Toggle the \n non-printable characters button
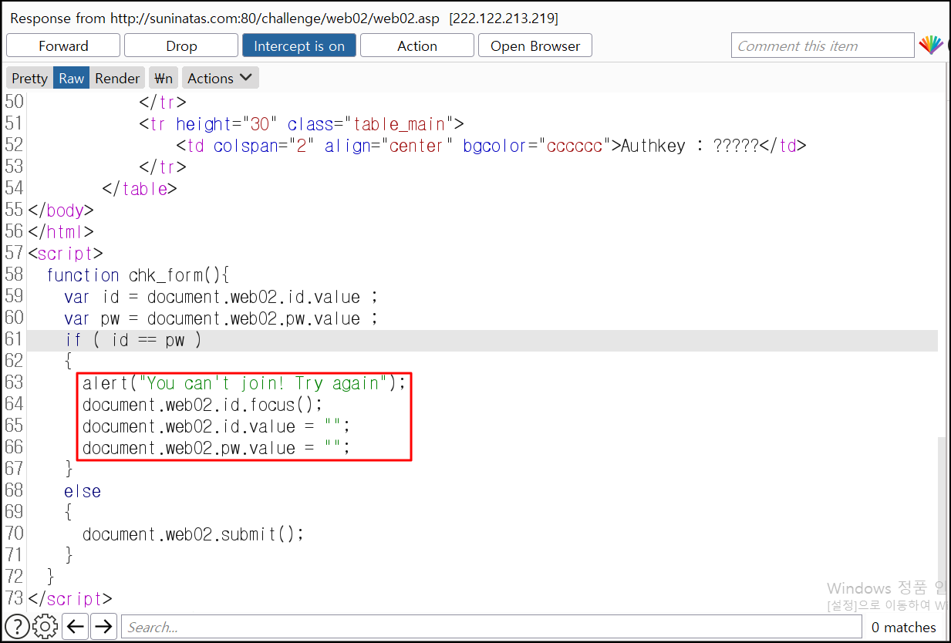951x643 pixels. (x=164, y=78)
